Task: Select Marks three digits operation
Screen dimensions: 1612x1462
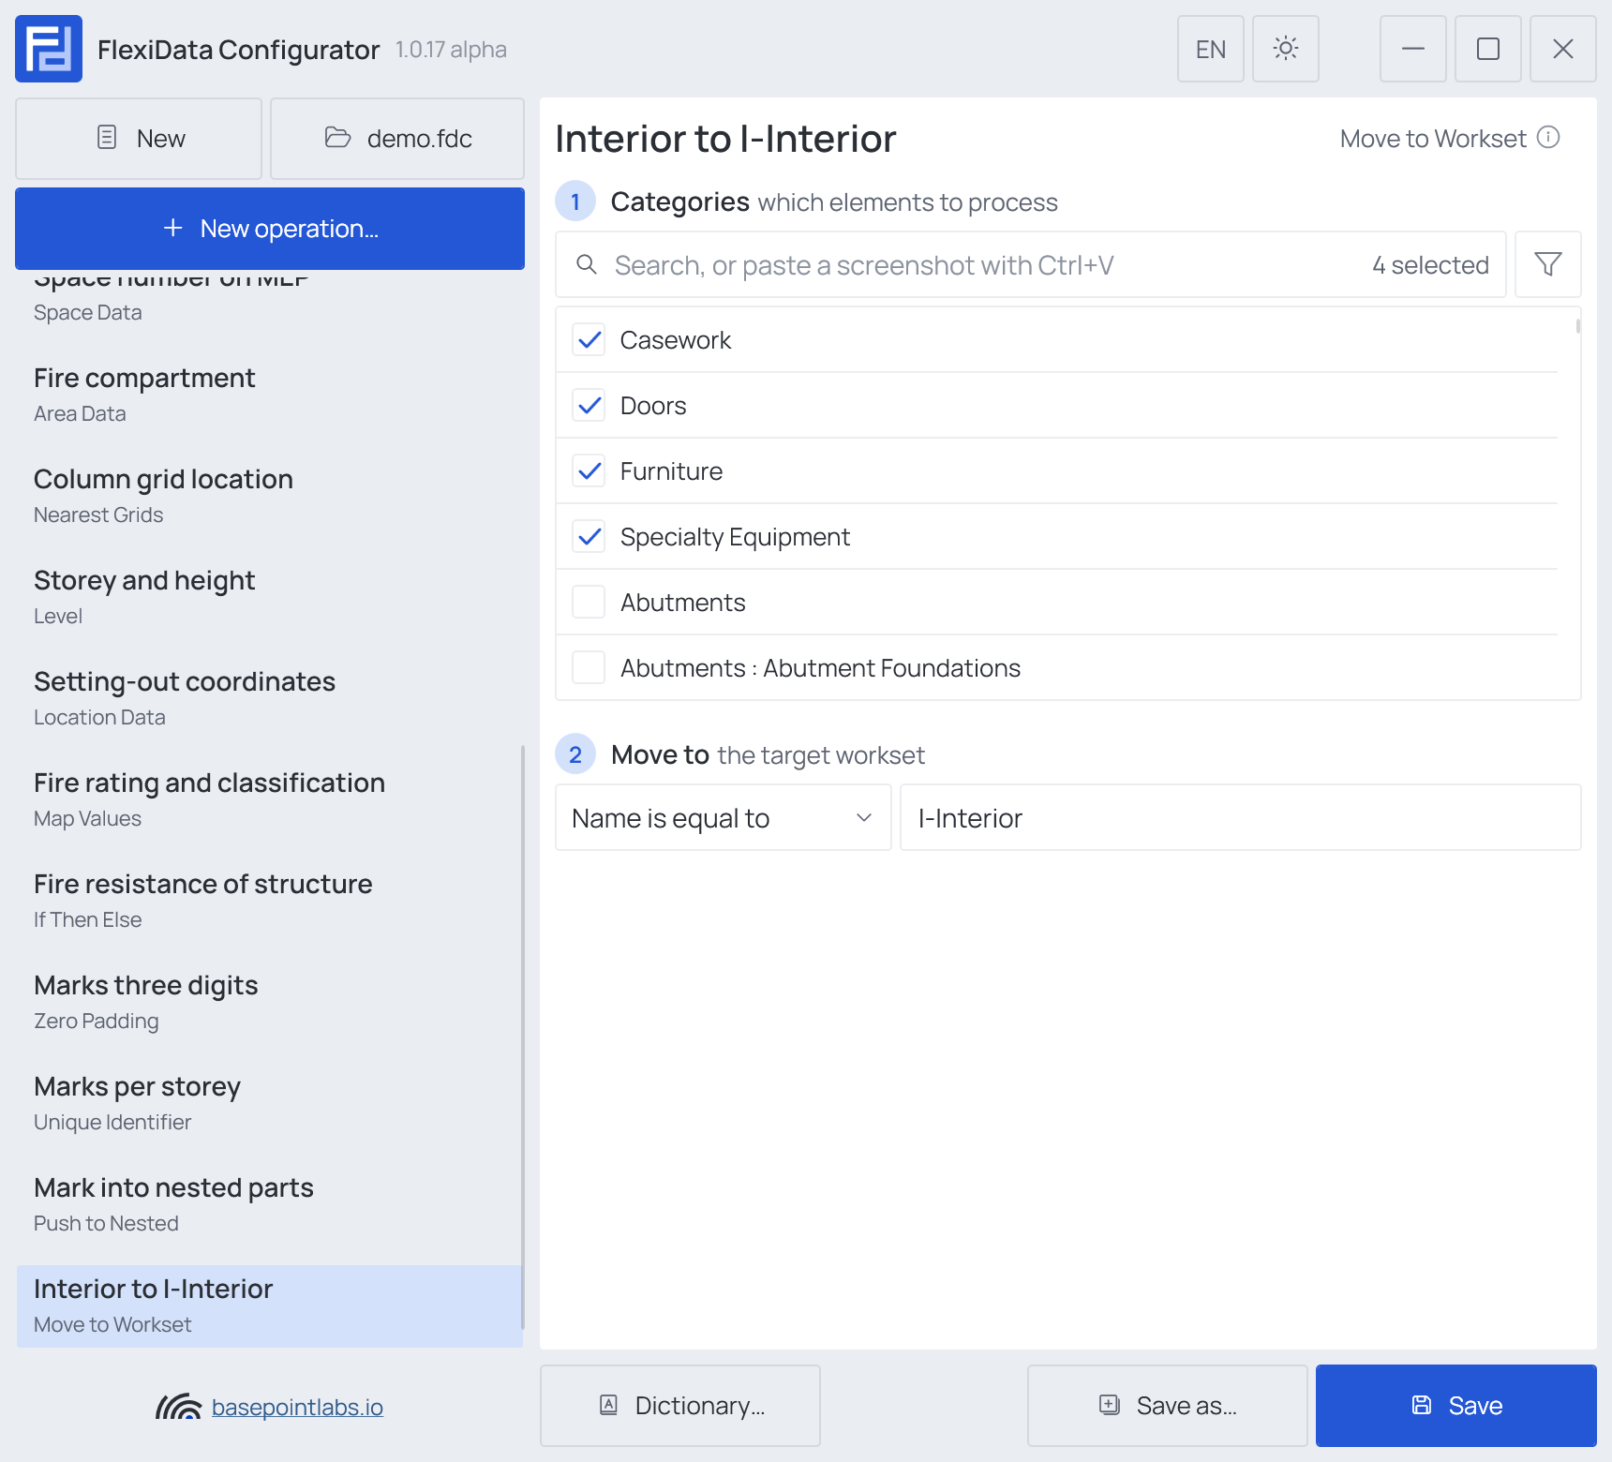Action: coord(268,1001)
